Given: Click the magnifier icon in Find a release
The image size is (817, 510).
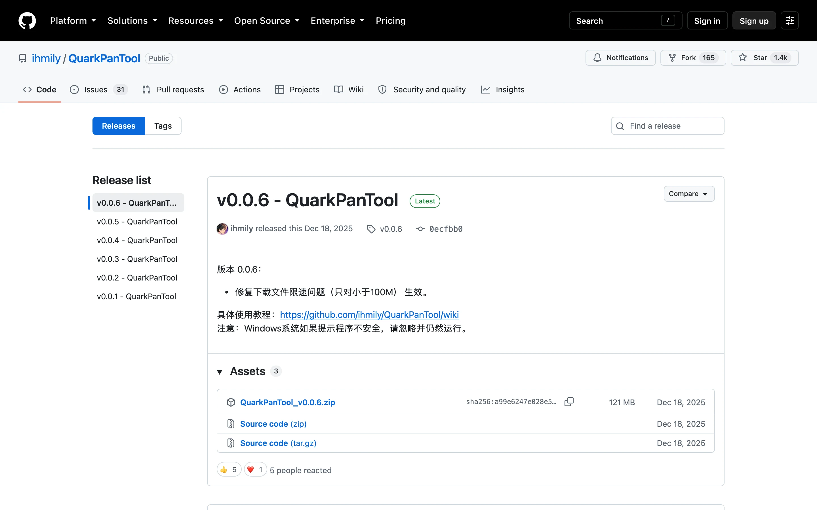Looking at the screenshot, I should click(620, 126).
